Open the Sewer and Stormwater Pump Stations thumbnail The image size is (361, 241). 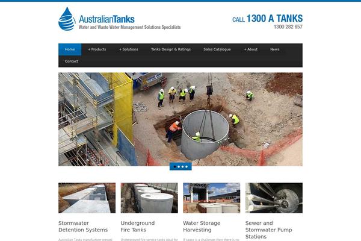274,198
